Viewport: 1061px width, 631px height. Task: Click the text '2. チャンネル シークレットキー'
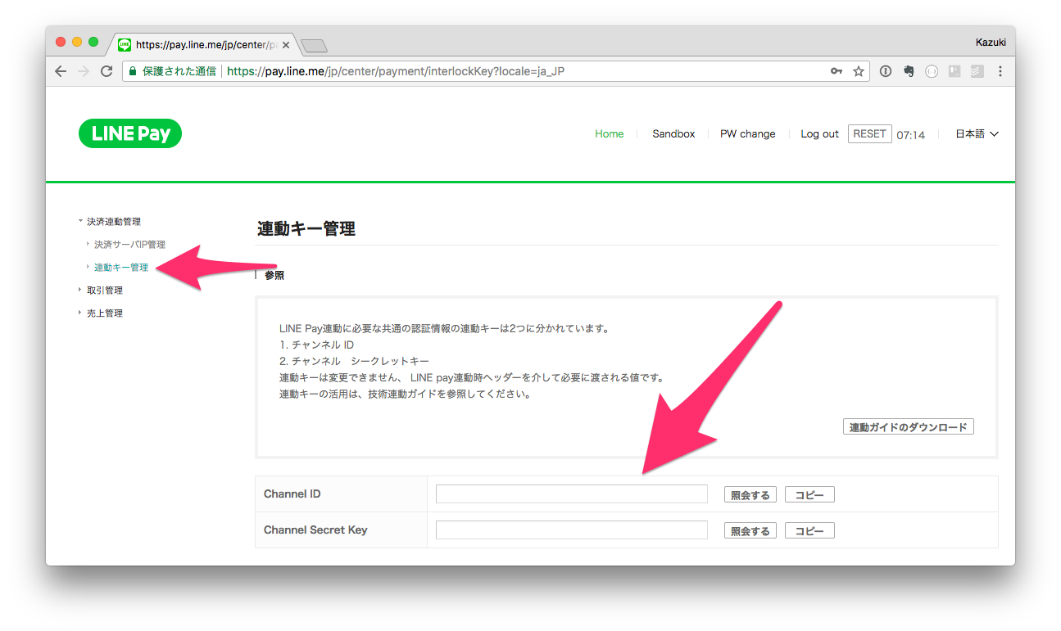354,361
